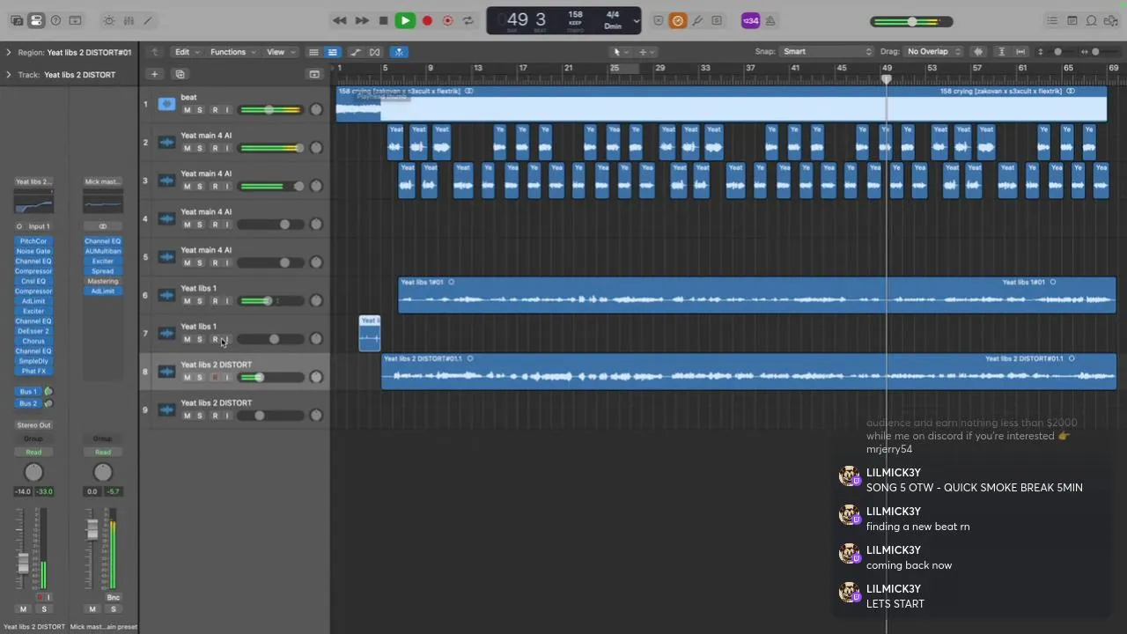Expand the Region inspector disclosure triangle
This screenshot has height=634, width=1127.
8,52
